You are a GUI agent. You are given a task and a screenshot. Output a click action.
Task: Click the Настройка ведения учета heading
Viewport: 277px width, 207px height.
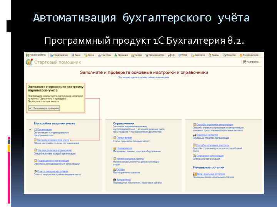[x=55, y=123]
